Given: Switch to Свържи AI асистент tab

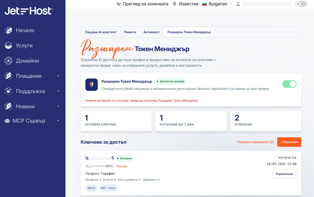Looking at the screenshot, I should 101,32.
